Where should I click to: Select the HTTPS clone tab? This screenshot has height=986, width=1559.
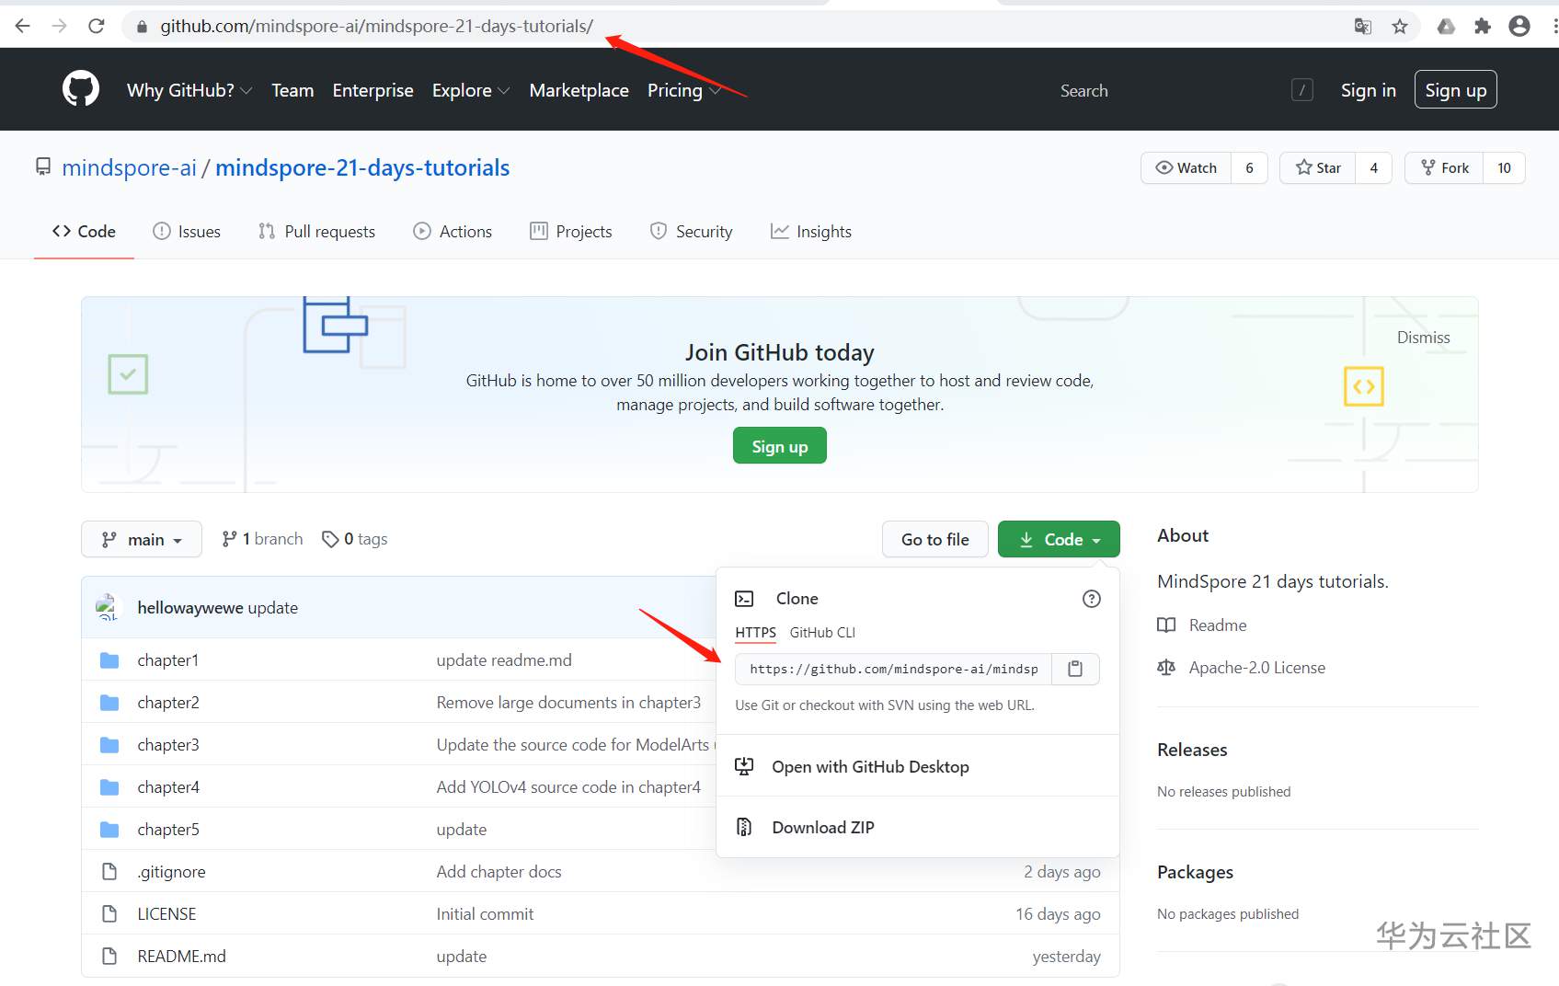[x=756, y=633]
